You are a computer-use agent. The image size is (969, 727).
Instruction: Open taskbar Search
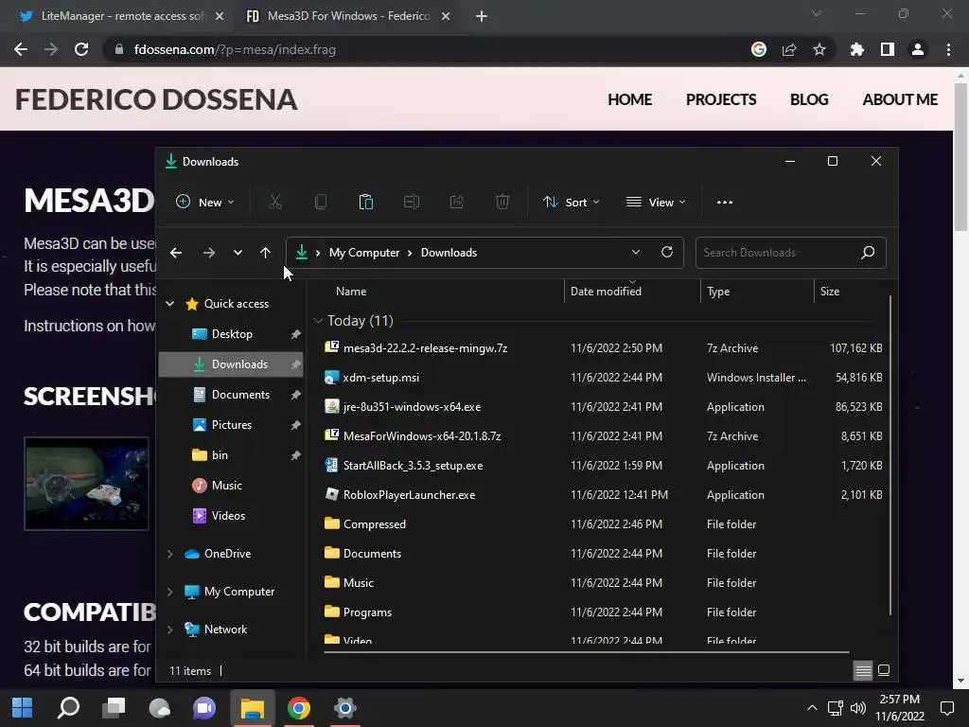coord(68,708)
